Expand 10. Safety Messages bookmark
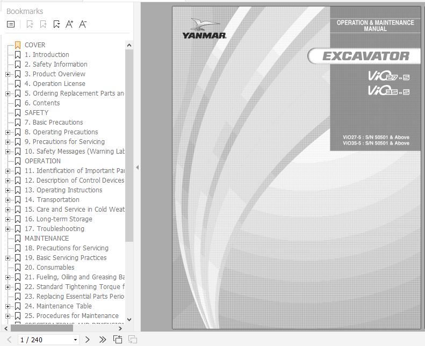This screenshot has width=425, height=346. (x=8, y=152)
